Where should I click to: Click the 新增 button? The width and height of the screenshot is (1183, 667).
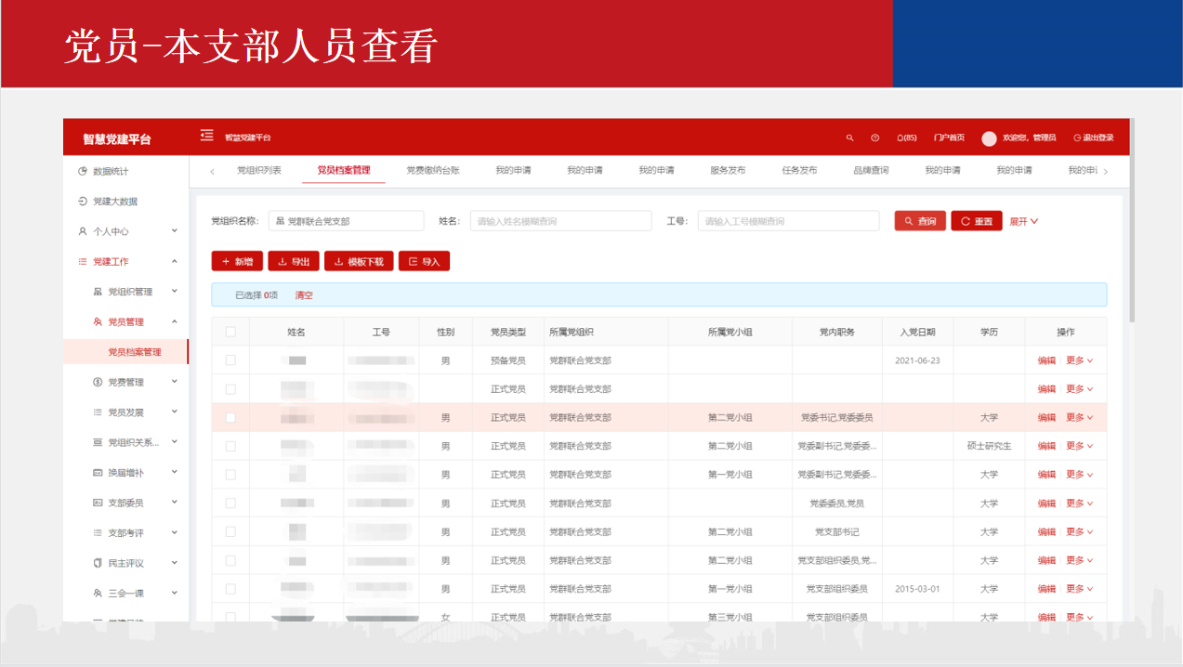pyautogui.click(x=237, y=262)
